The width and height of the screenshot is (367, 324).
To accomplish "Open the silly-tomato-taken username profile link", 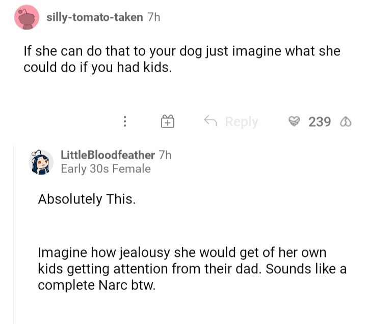I will pyautogui.click(x=94, y=18).
